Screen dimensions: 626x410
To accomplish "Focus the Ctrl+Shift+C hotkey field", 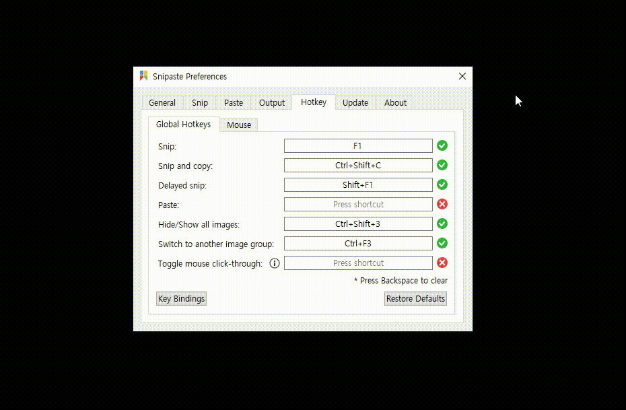I will pos(358,165).
